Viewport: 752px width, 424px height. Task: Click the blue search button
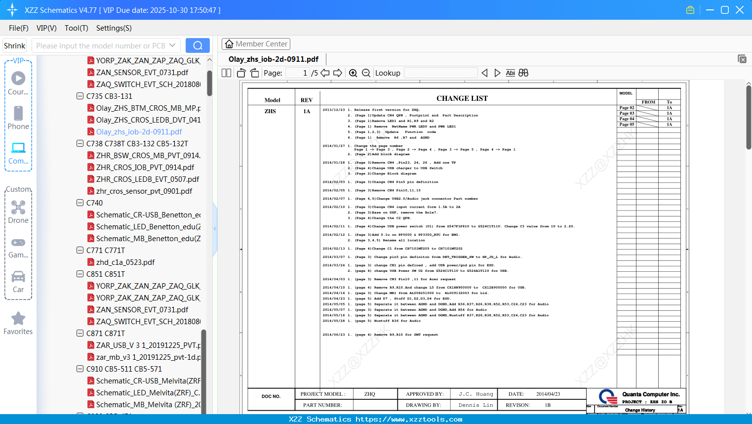[198, 45]
